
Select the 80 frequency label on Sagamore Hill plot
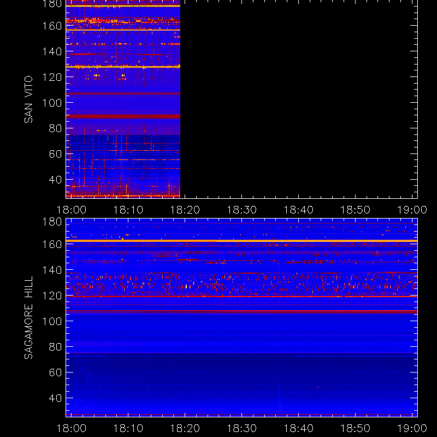[55, 347]
